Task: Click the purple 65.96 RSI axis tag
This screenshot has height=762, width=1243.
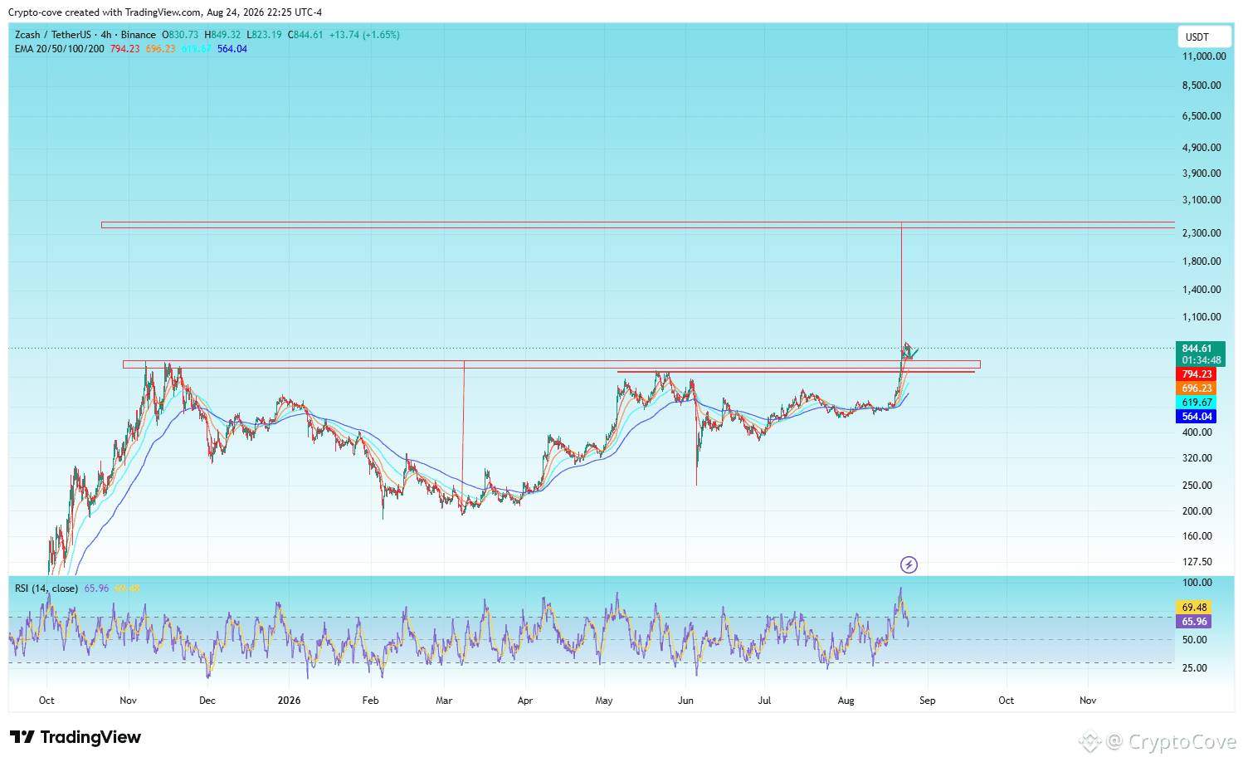Action: click(1194, 622)
